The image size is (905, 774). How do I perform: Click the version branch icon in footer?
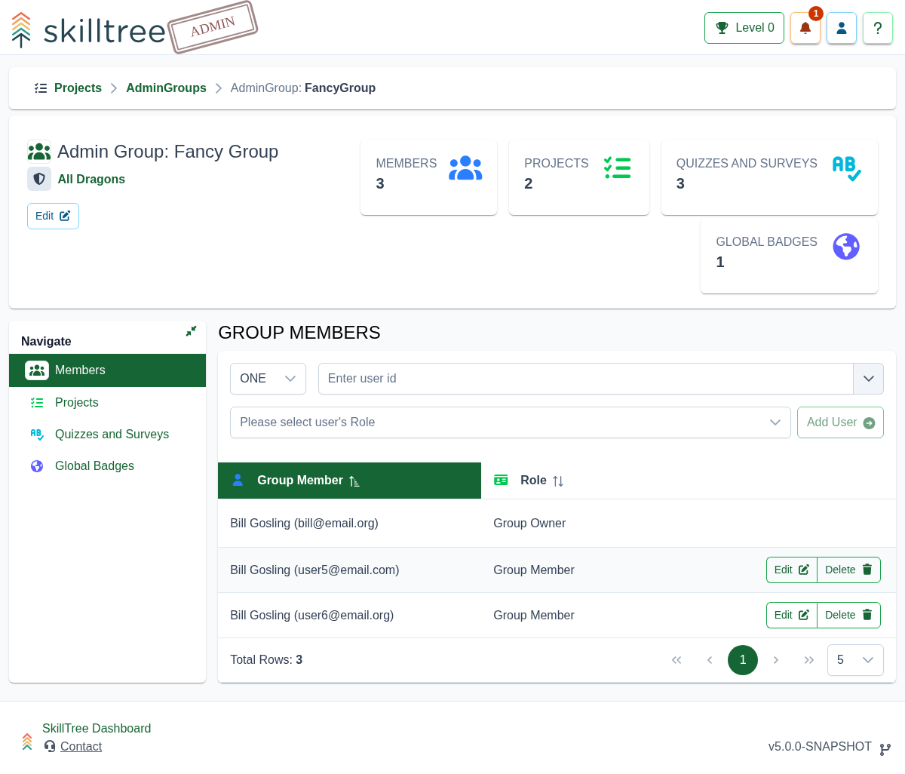coord(885,748)
